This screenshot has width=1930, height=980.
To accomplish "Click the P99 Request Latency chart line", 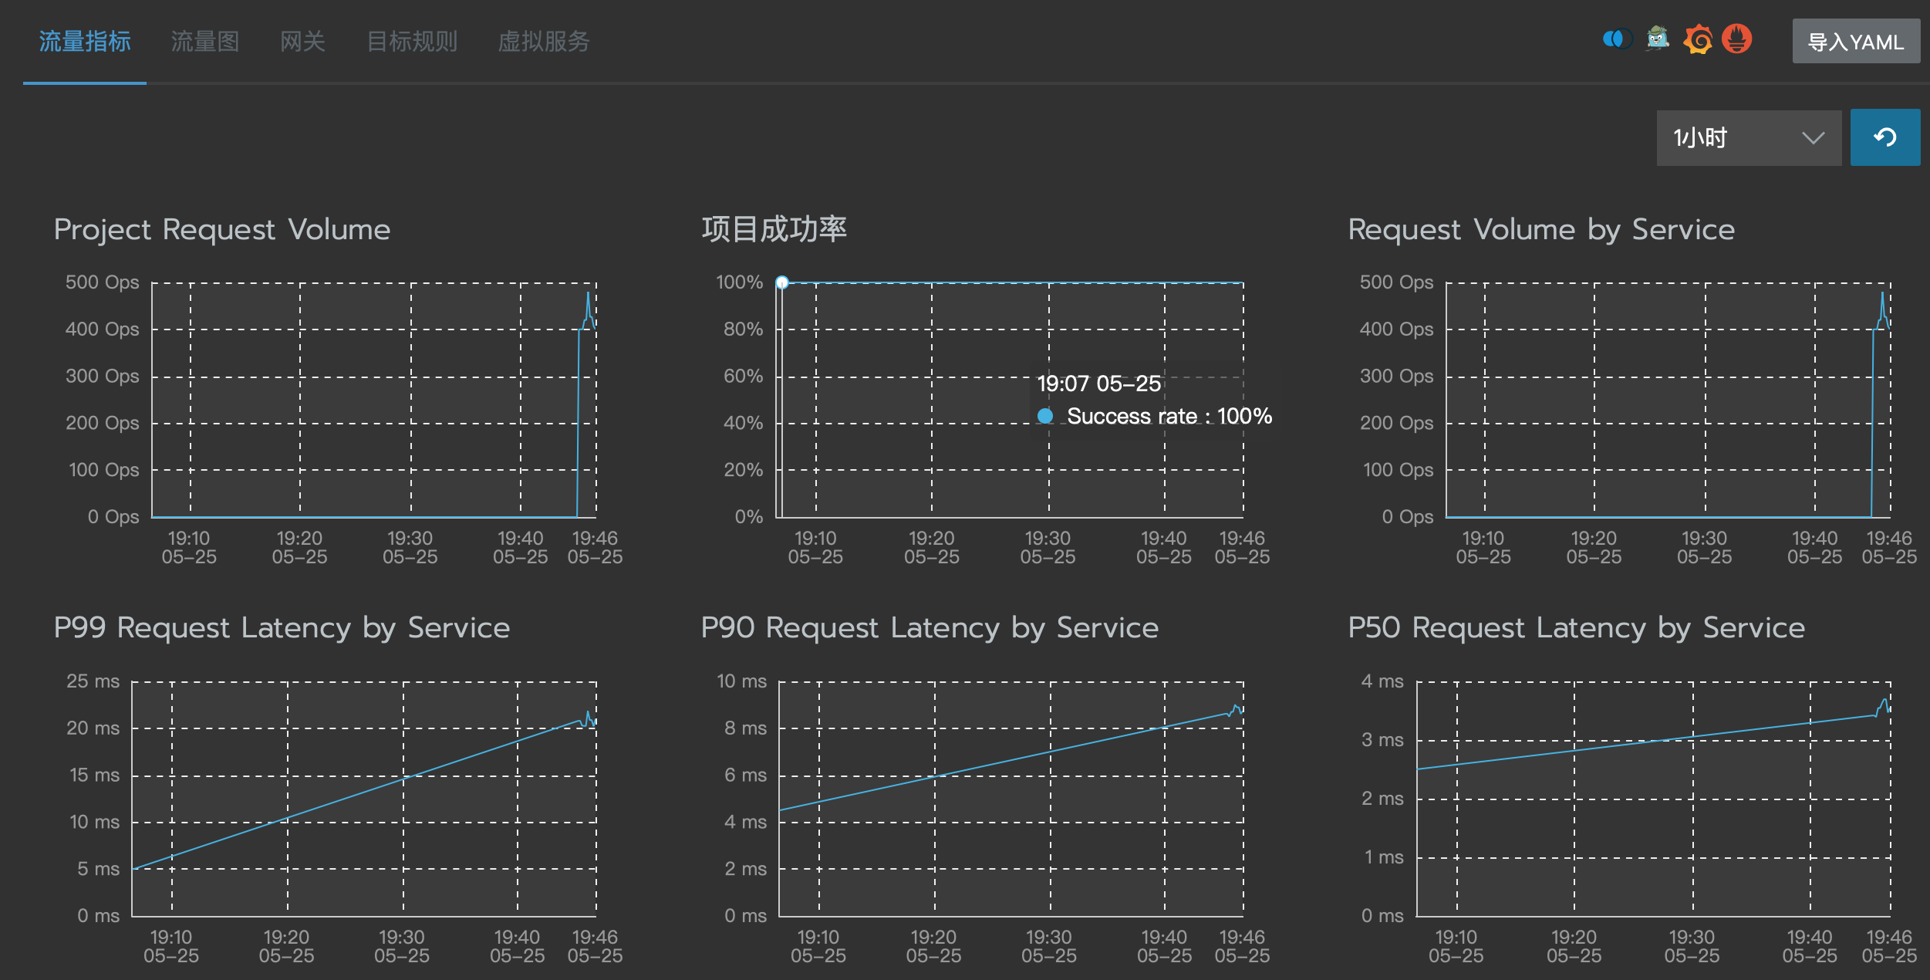I will pos(363,792).
